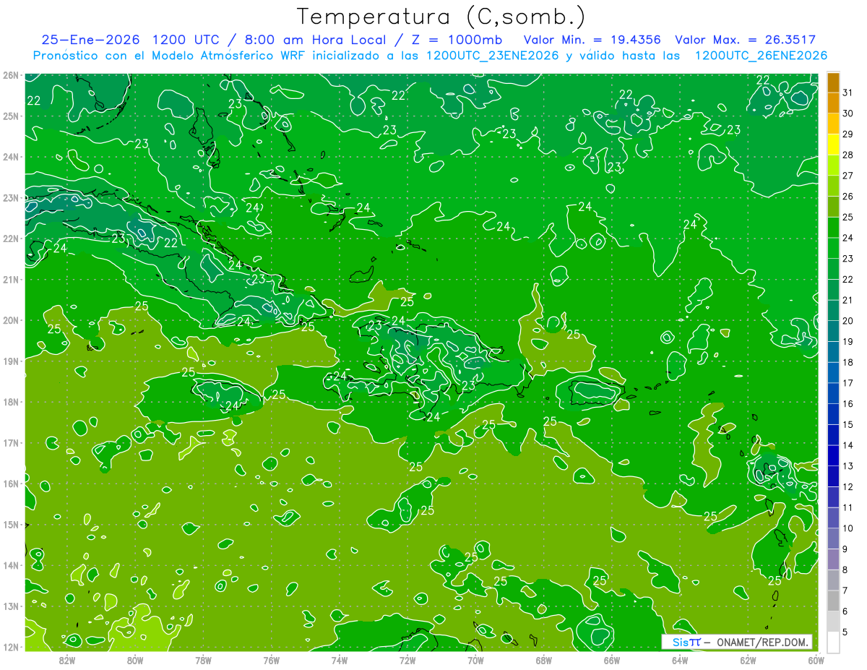
Task: Click the "Valor Min. = 19.4356" readout
Action: [593, 40]
